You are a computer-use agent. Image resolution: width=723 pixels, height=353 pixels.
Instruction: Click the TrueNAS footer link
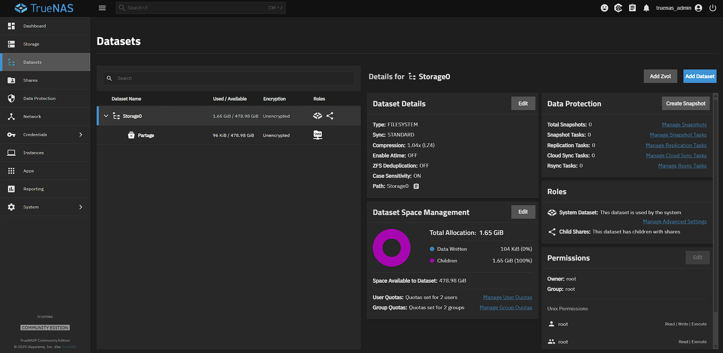(69, 347)
